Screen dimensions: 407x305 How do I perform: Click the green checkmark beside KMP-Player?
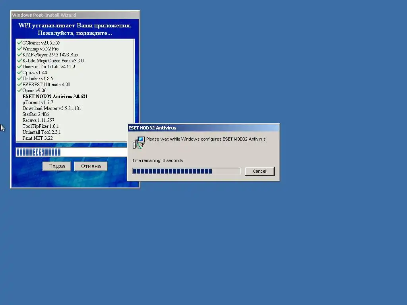19,54
